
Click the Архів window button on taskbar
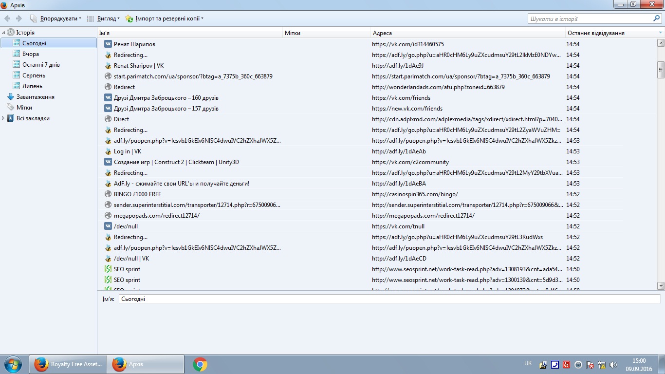click(146, 364)
